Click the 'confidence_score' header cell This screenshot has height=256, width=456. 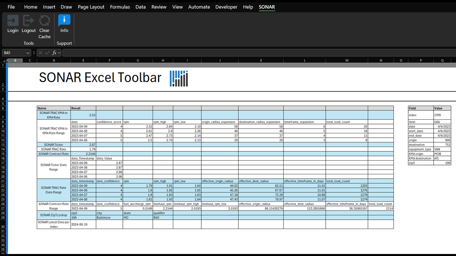(x=109, y=122)
